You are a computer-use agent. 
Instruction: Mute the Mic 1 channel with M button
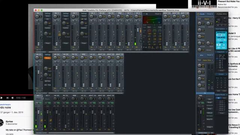37,21
